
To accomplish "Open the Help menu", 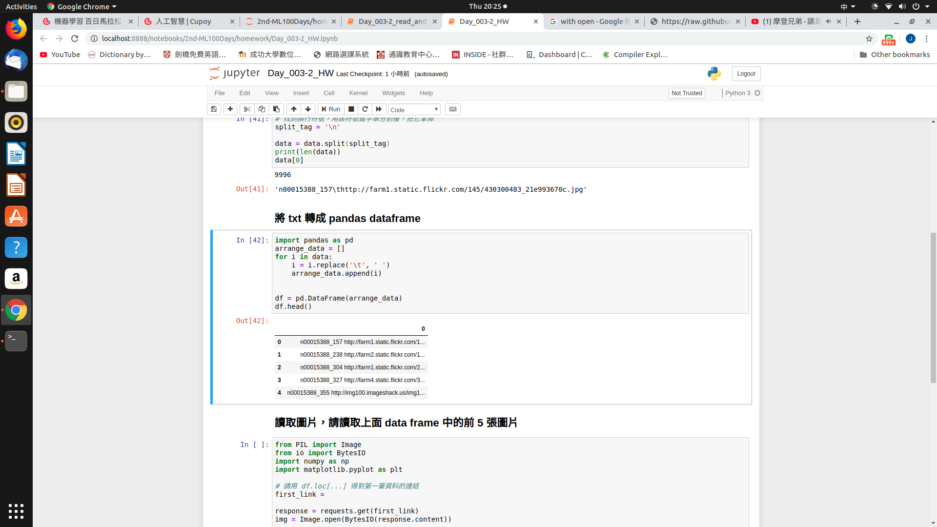I will coord(426,93).
